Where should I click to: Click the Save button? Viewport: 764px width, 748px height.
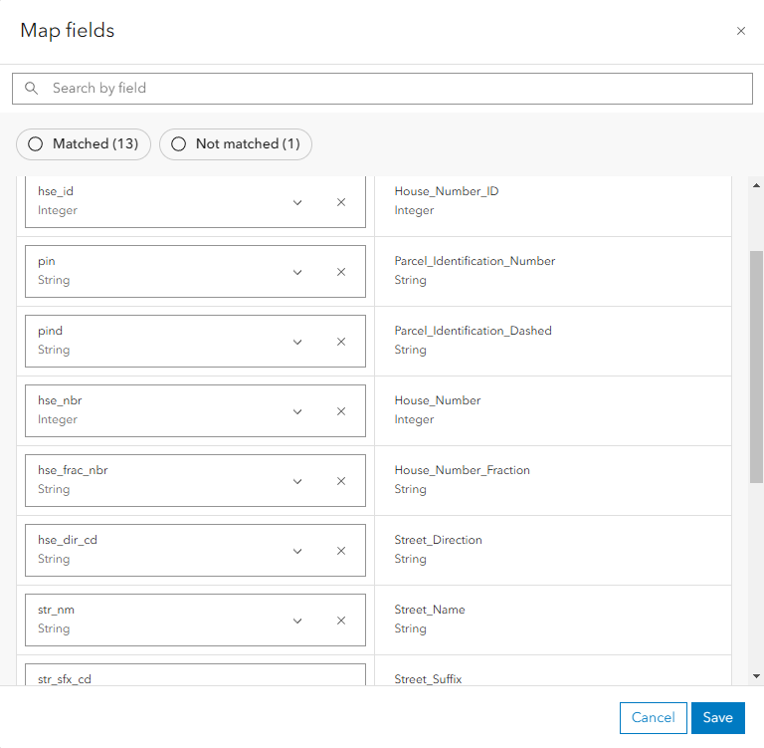[x=717, y=717]
